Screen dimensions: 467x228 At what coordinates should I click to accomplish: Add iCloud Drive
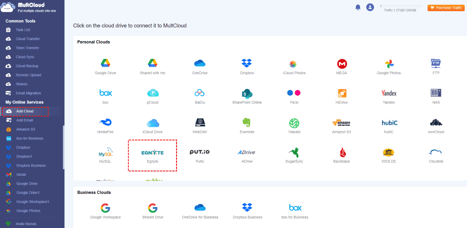pyautogui.click(x=153, y=126)
